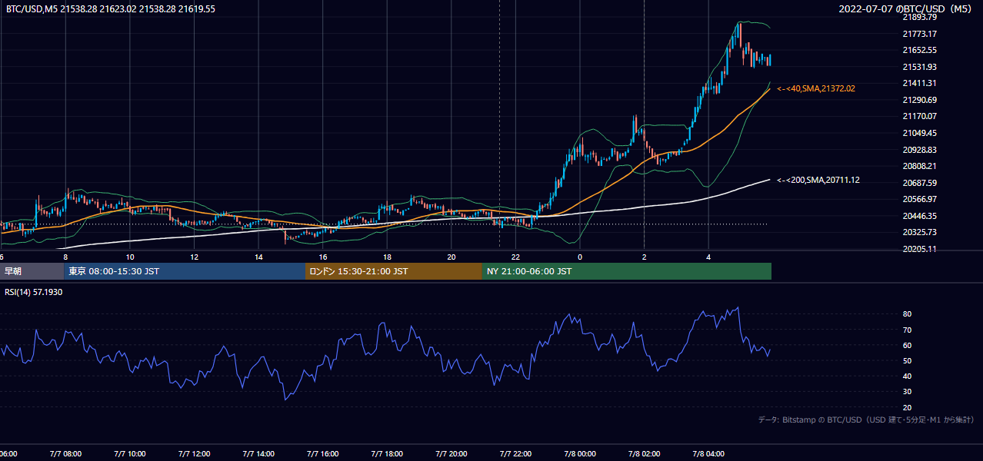
Task: Click the 7/7 18:00 time label
Action: pyautogui.click(x=387, y=454)
